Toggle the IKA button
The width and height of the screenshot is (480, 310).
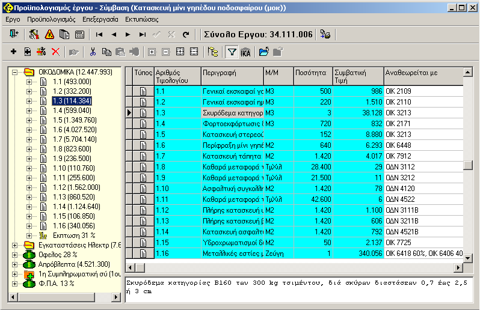(x=245, y=52)
